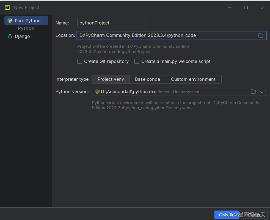Choose Project venv interpreter type
Viewport: 270px width, 220px height.
(111, 79)
